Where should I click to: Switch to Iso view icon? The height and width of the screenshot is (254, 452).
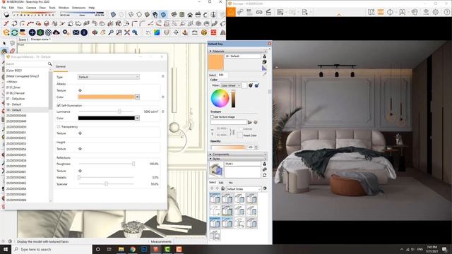coord(174,14)
